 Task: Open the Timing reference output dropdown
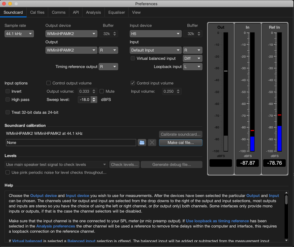coord(109,67)
